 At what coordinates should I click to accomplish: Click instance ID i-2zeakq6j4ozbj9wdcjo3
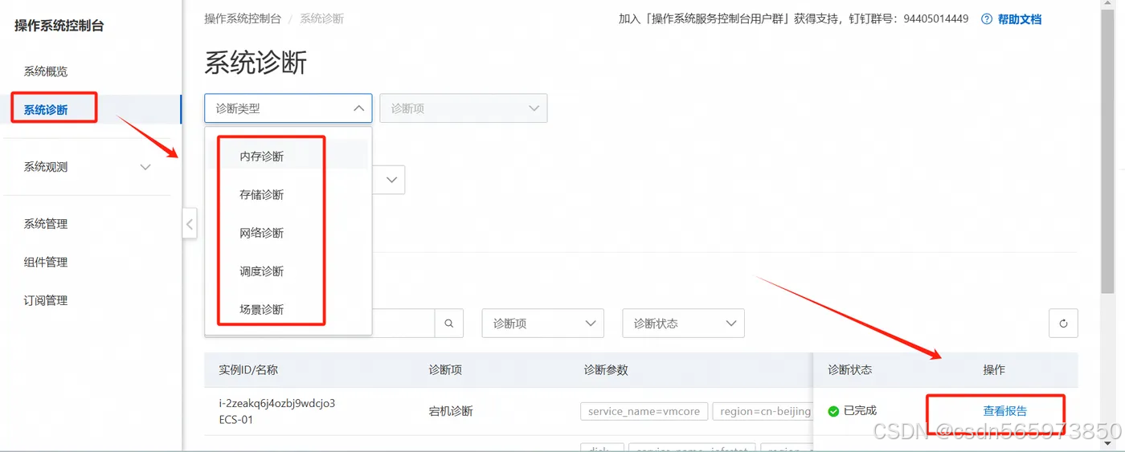[277, 403]
